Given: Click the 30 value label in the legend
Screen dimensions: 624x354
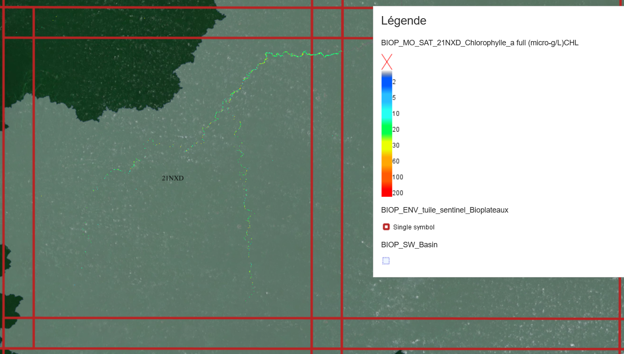Looking at the screenshot, I should tap(396, 145).
